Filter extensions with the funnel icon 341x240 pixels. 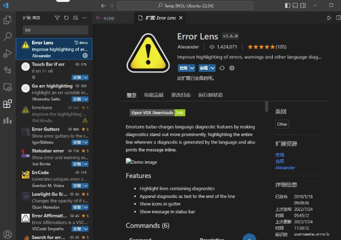tap(57, 18)
